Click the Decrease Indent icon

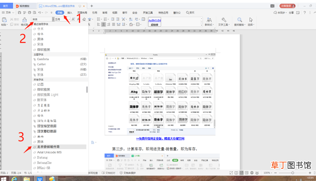point(113,19)
